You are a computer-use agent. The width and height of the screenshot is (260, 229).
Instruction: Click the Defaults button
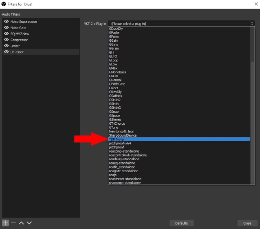(181, 223)
